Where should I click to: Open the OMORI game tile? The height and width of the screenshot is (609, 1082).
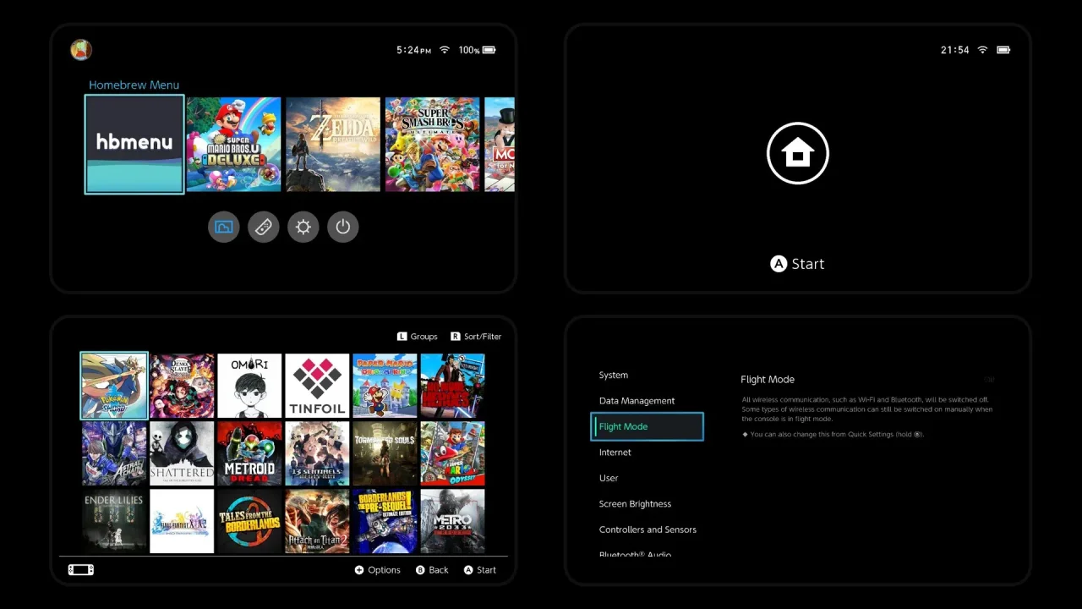click(x=249, y=386)
